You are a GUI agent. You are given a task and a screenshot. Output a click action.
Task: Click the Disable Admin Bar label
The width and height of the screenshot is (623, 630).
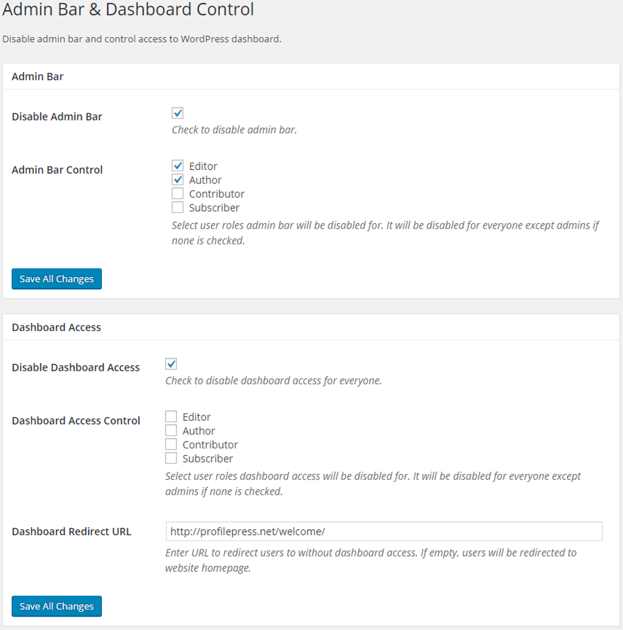pos(57,116)
